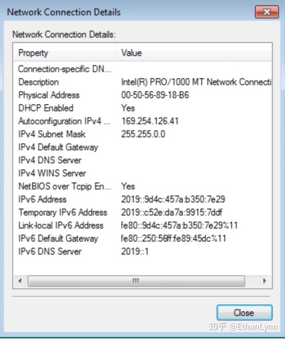Click value 2019::9d4c:457a:b350:7e29
This screenshot has height=339, width=285.
[173, 200]
